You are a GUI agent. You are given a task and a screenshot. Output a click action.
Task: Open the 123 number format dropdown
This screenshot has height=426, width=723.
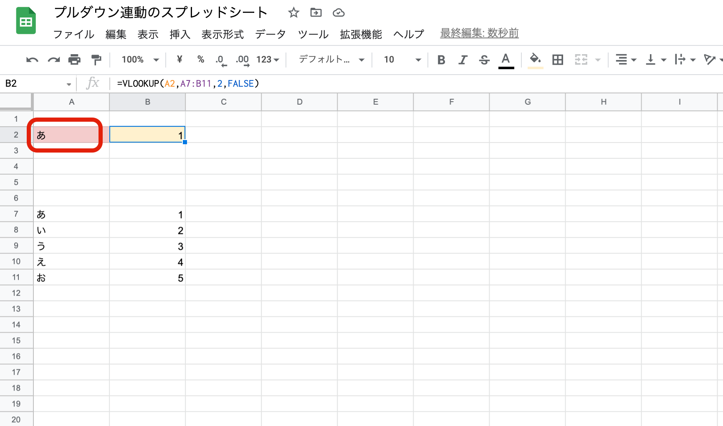[x=268, y=60]
